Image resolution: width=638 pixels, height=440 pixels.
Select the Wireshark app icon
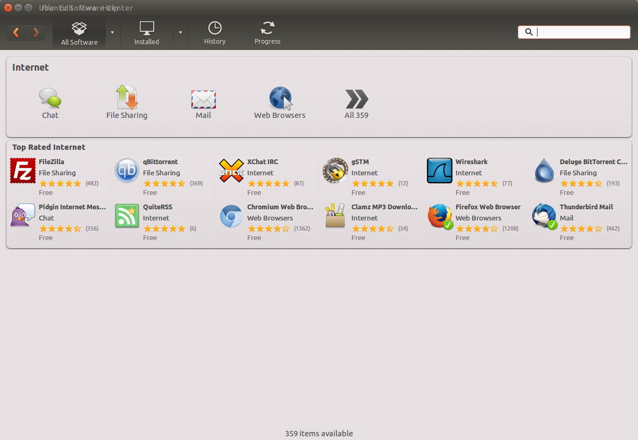click(440, 171)
